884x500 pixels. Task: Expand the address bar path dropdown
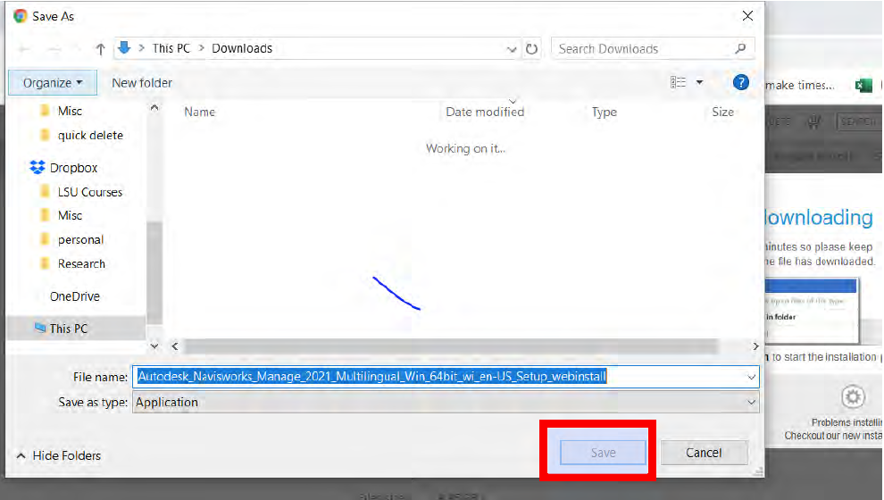pos(512,49)
